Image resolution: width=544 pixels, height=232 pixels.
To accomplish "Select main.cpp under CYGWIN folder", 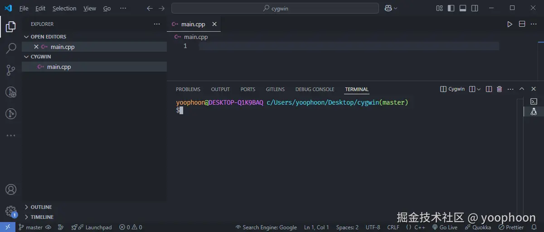I will (94, 67).
